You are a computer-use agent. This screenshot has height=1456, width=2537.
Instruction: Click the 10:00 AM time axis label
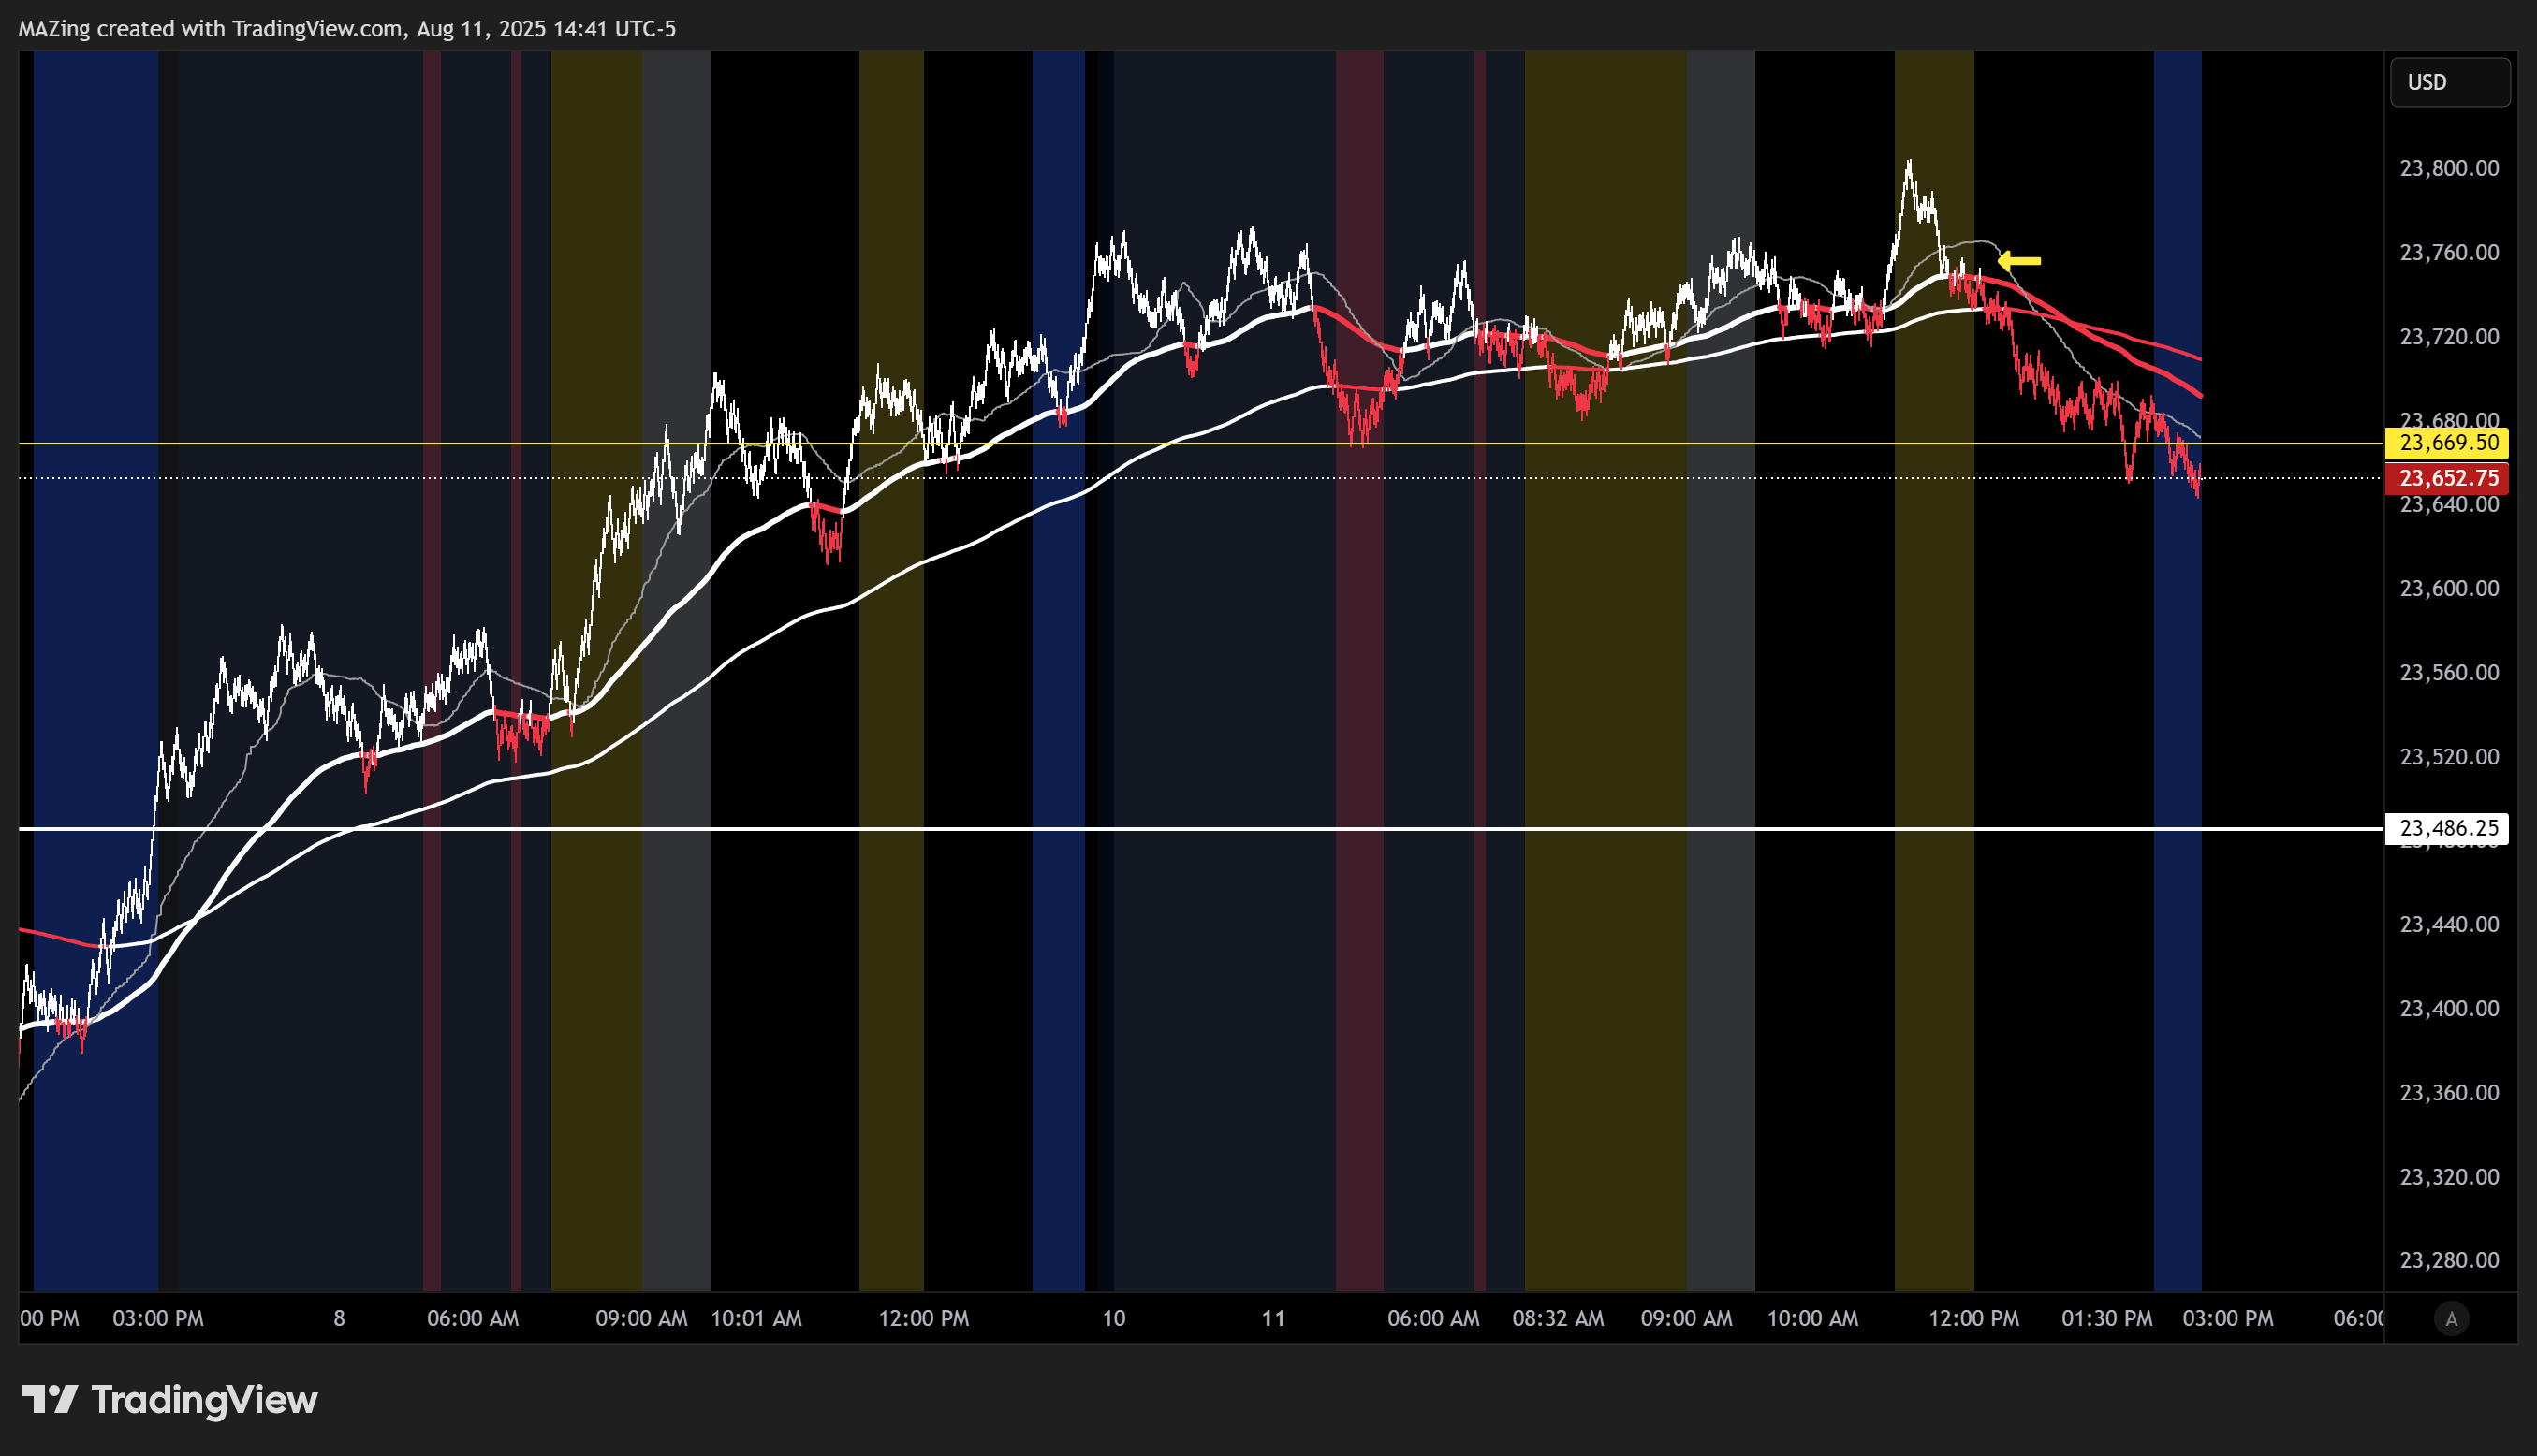tap(1812, 1318)
